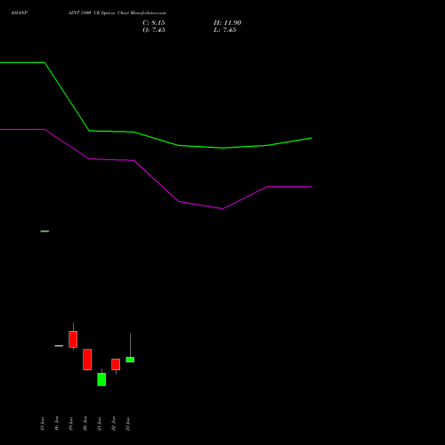445x445 pixels.
Task: Click the 12 Jun date label
Action: (42, 424)
